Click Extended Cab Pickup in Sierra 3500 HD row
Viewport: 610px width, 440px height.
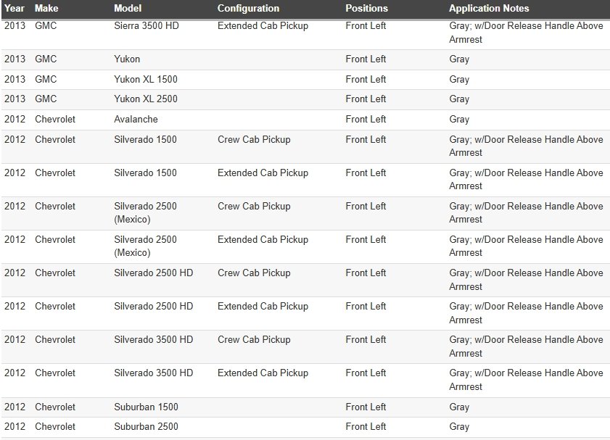pos(263,26)
